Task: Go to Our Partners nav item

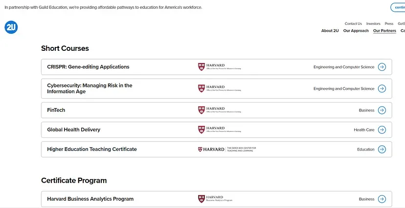Action: pyautogui.click(x=384, y=31)
